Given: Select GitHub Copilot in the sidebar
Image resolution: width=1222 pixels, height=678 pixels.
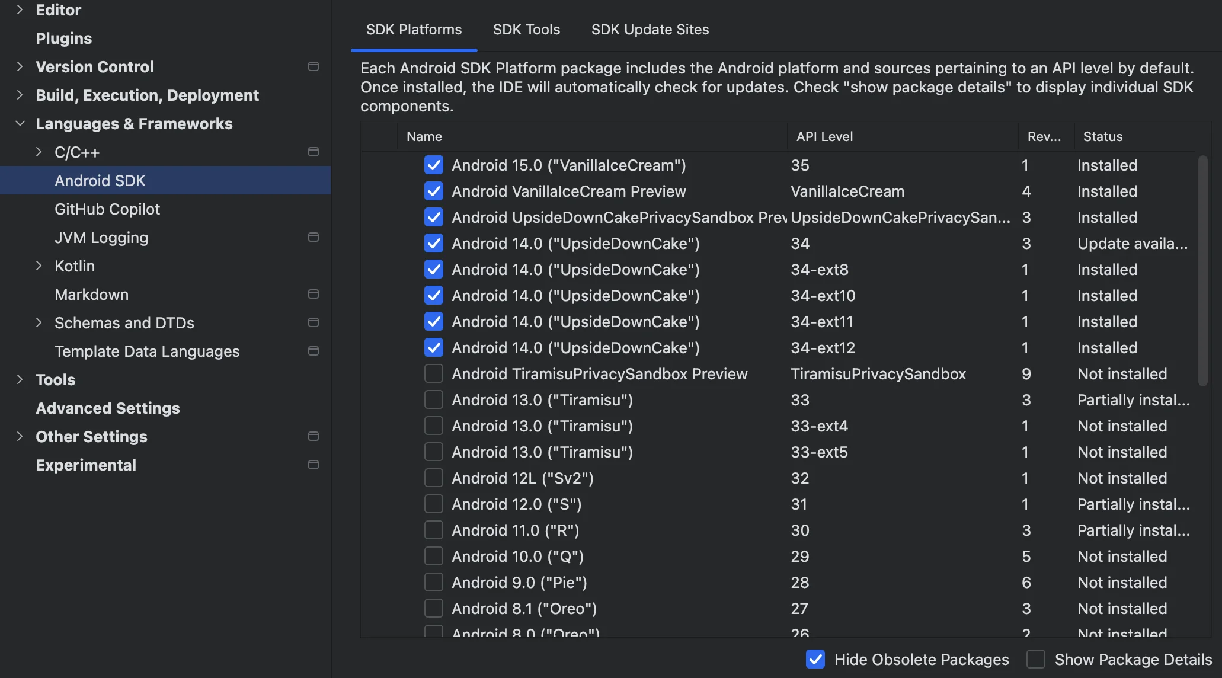Looking at the screenshot, I should 107,209.
